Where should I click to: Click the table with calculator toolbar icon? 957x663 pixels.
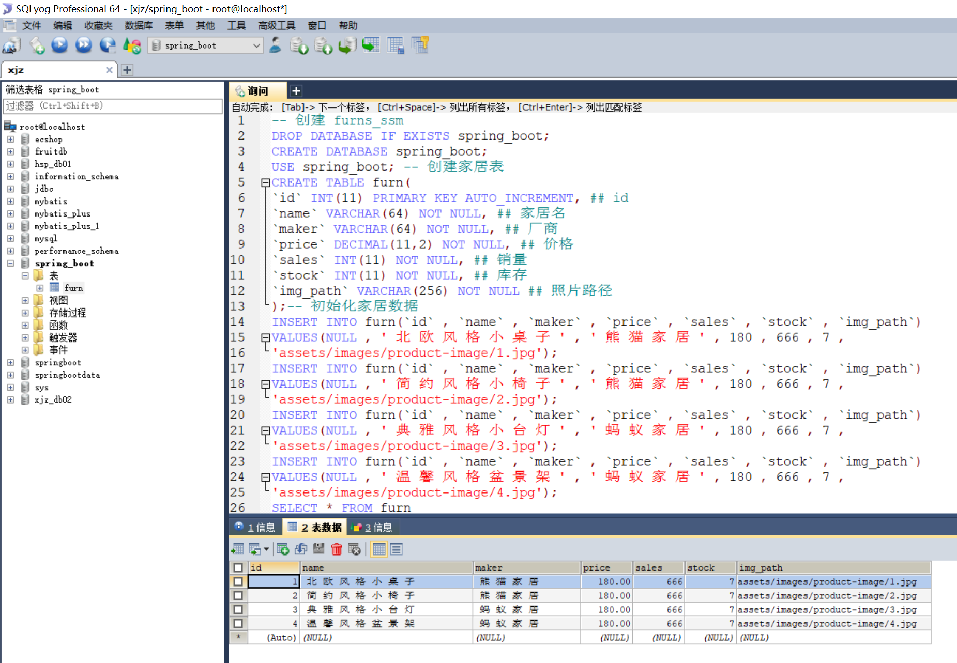pyautogui.click(x=396, y=45)
